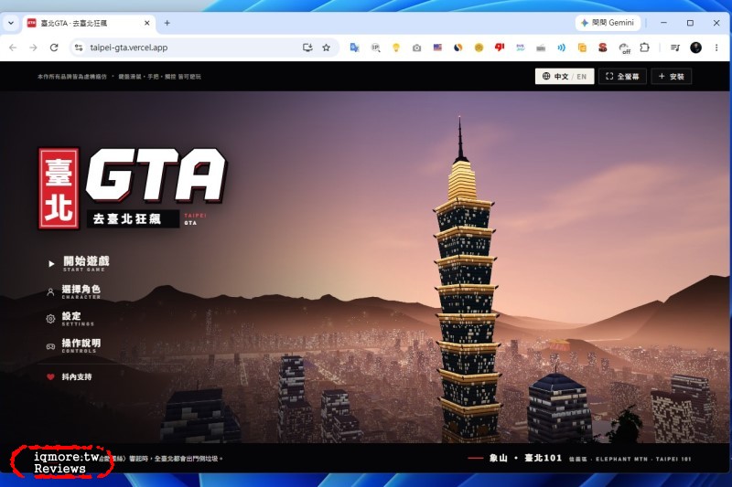Open the media controls icon

675,48
